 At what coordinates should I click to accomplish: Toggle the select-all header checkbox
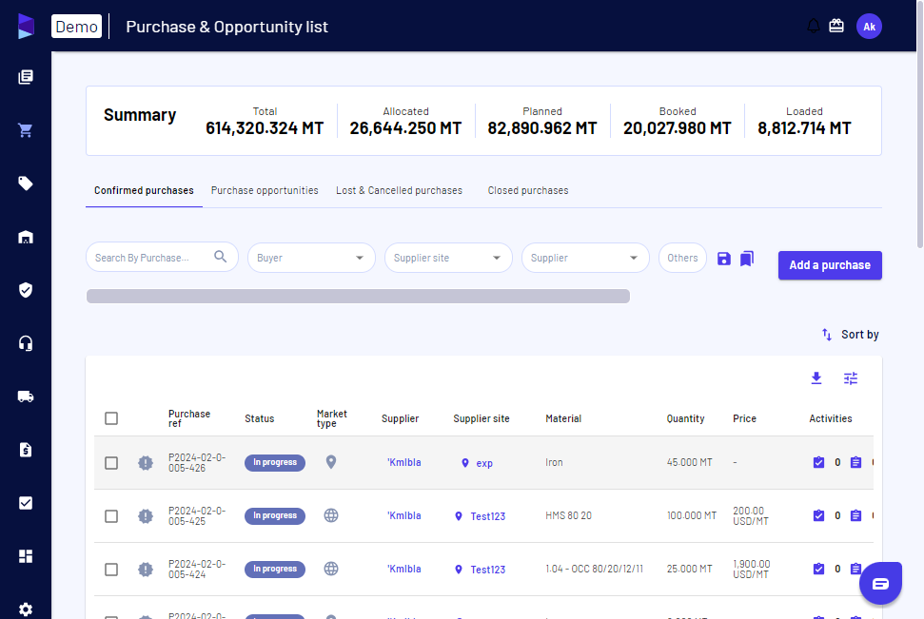coord(111,418)
